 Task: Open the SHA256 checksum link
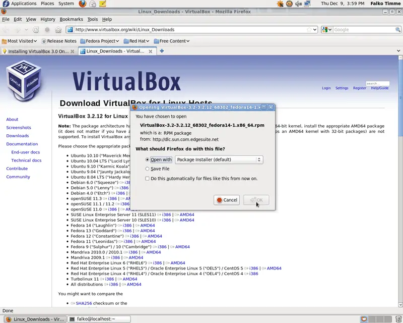pos(84,303)
